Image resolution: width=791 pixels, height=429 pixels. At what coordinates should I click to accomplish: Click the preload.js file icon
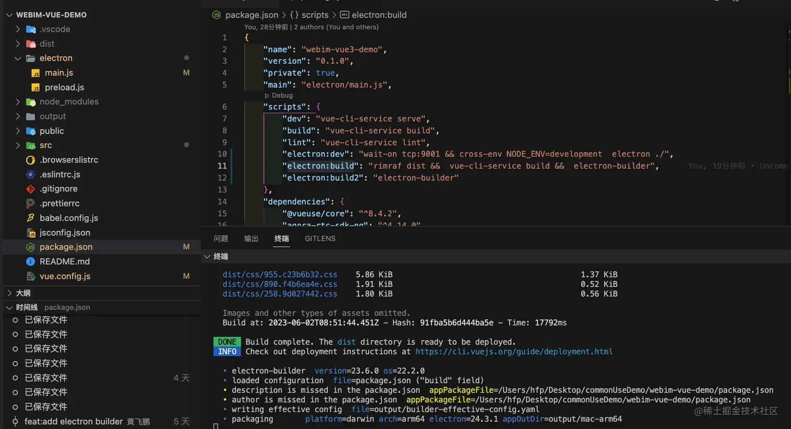click(36, 87)
